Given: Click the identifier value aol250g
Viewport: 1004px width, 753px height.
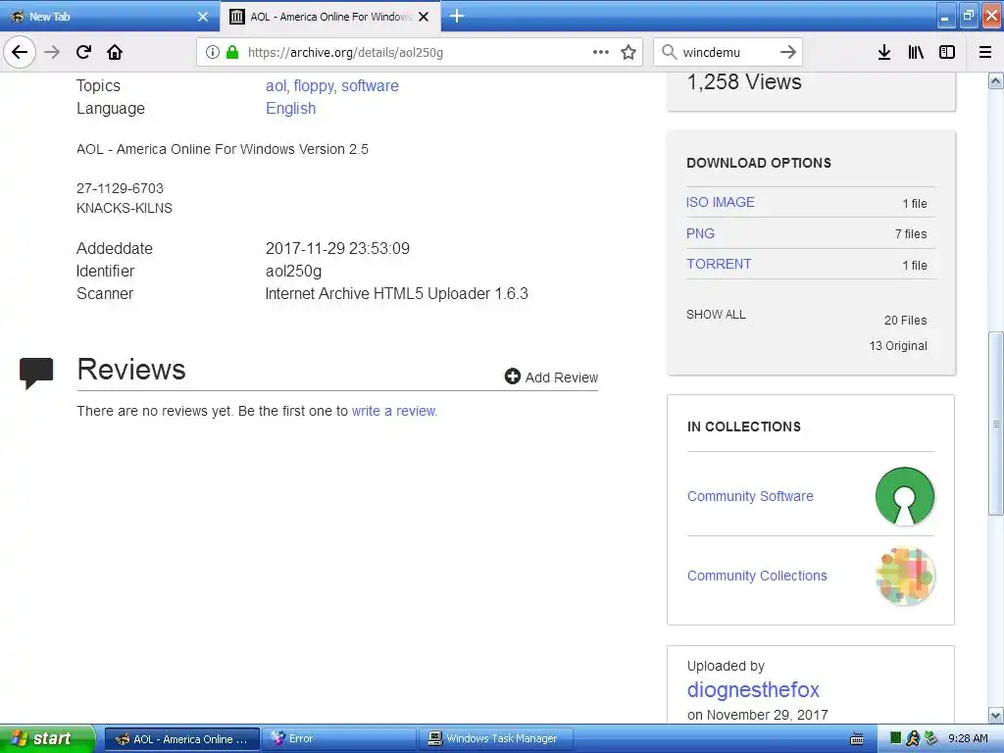Looking at the screenshot, I should click(293, 271).
